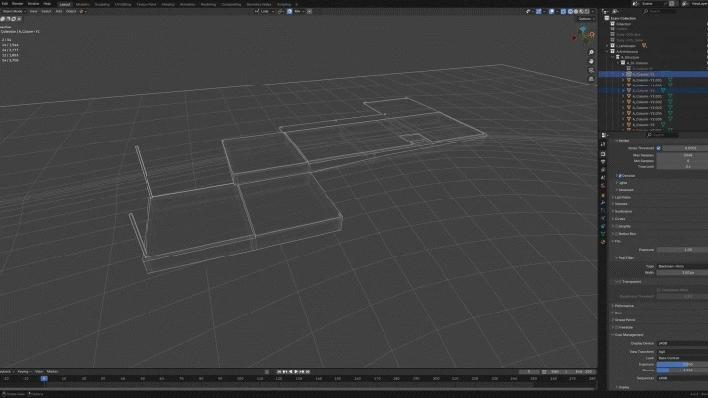
Task: Open the Output properties tab icon
Action: click(603, 162)
